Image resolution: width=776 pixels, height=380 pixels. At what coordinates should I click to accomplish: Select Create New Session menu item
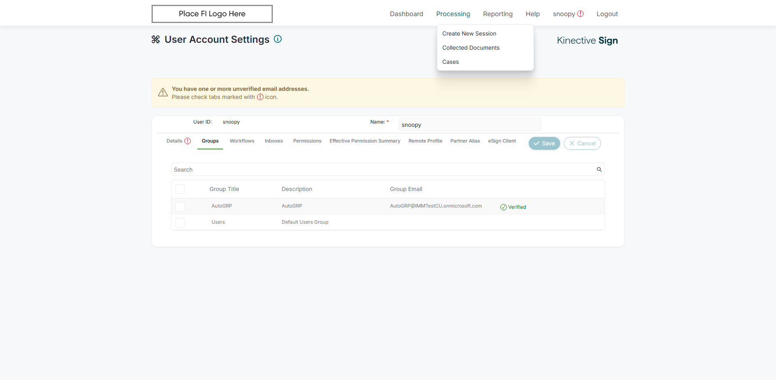[x=469, y=34]
